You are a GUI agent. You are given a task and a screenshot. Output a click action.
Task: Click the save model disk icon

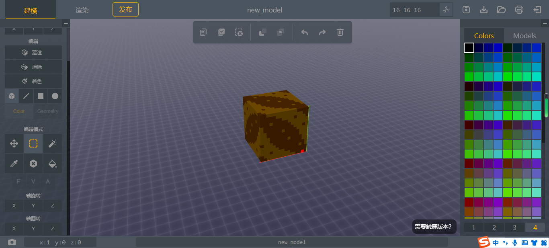(466, 10)
